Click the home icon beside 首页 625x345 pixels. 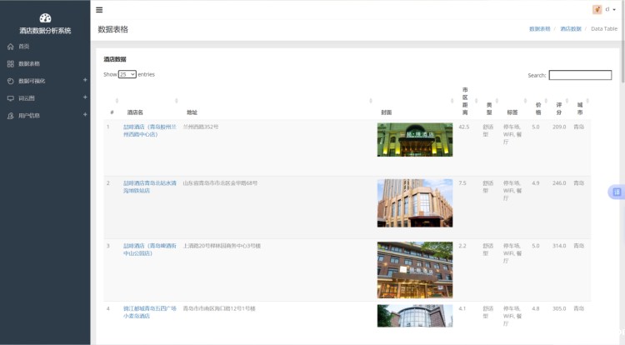[x=10, y=47]
